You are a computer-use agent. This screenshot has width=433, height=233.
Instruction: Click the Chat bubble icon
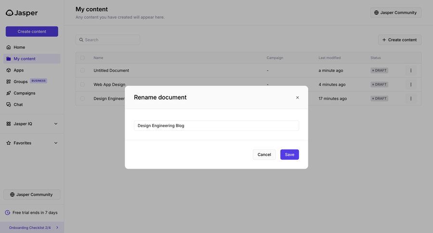[9, 104]
